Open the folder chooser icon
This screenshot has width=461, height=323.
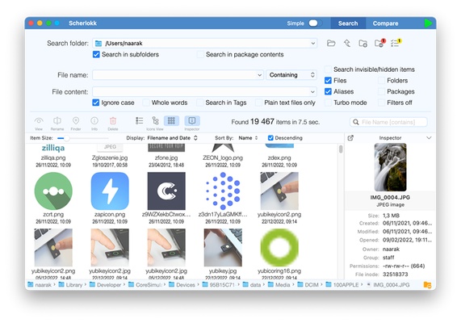[331, 44]
